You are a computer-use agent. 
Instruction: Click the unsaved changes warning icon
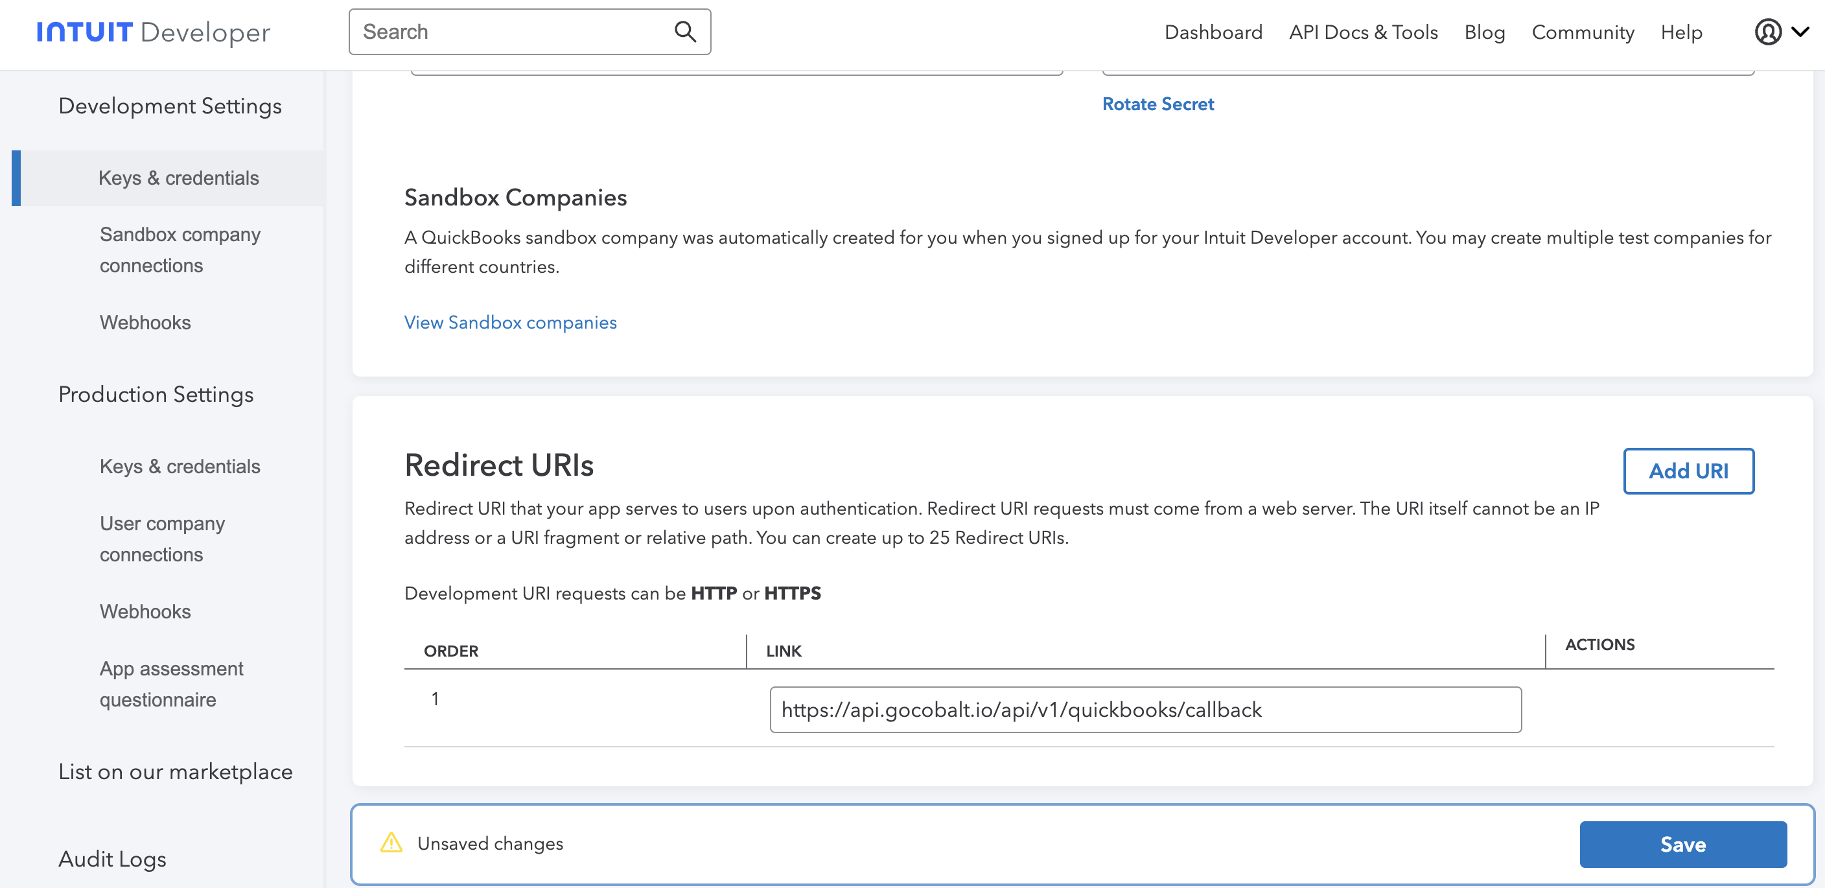pos(392,843)
